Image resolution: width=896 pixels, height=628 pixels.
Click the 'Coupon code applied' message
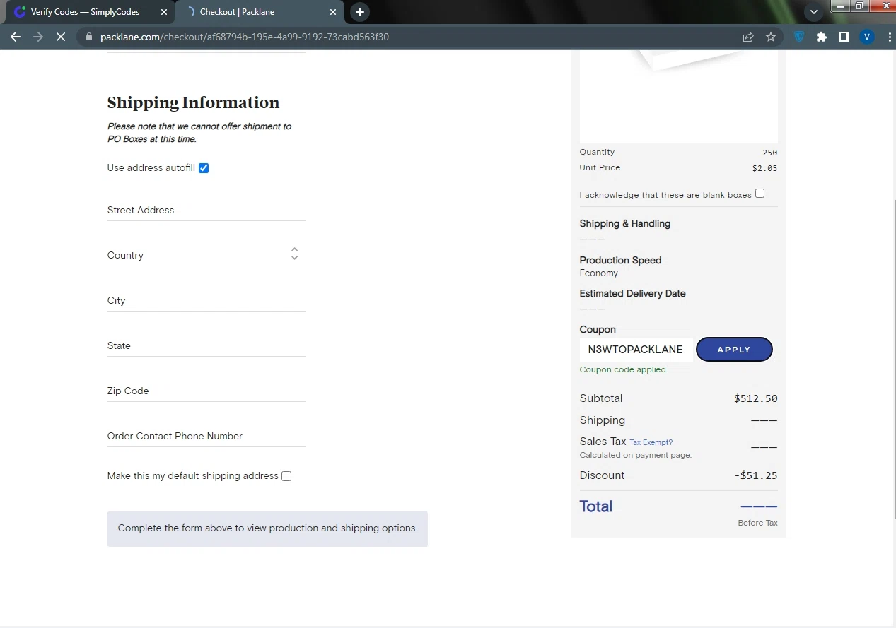[x=622, y=369]
